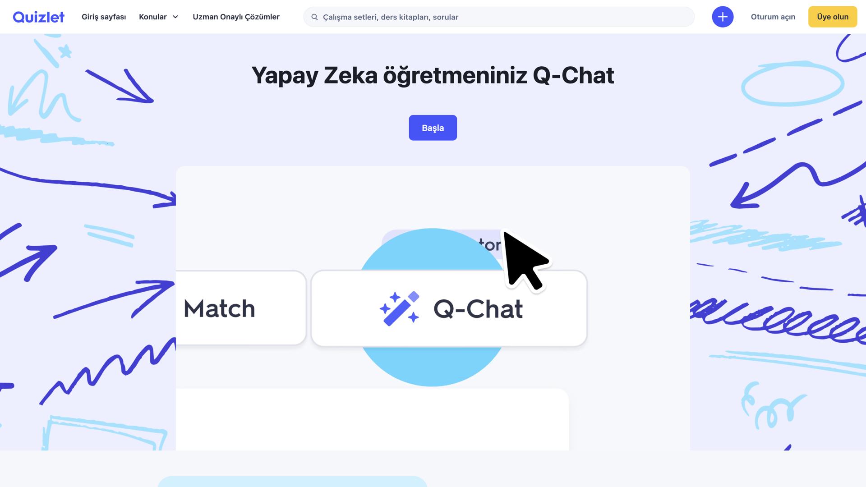Click the blue circle illustration behind Q-Chat
The image size is (866, 487).
click(x=433, y=365)
